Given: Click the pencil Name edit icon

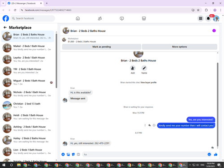Looking at the screenshot, I should pyautogui.click(x=144, y=68).
